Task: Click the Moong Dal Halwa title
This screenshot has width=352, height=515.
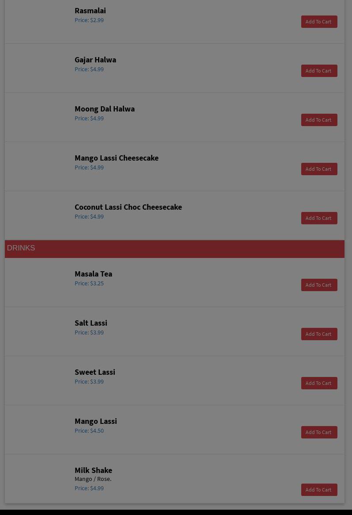Action: click(x=105, y=109)
